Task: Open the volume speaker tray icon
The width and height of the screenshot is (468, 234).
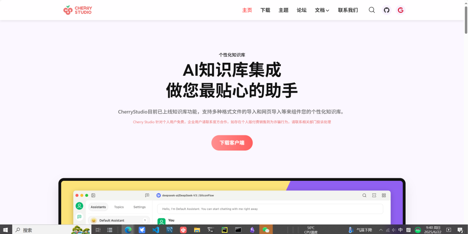Action: tap(393, 230)
